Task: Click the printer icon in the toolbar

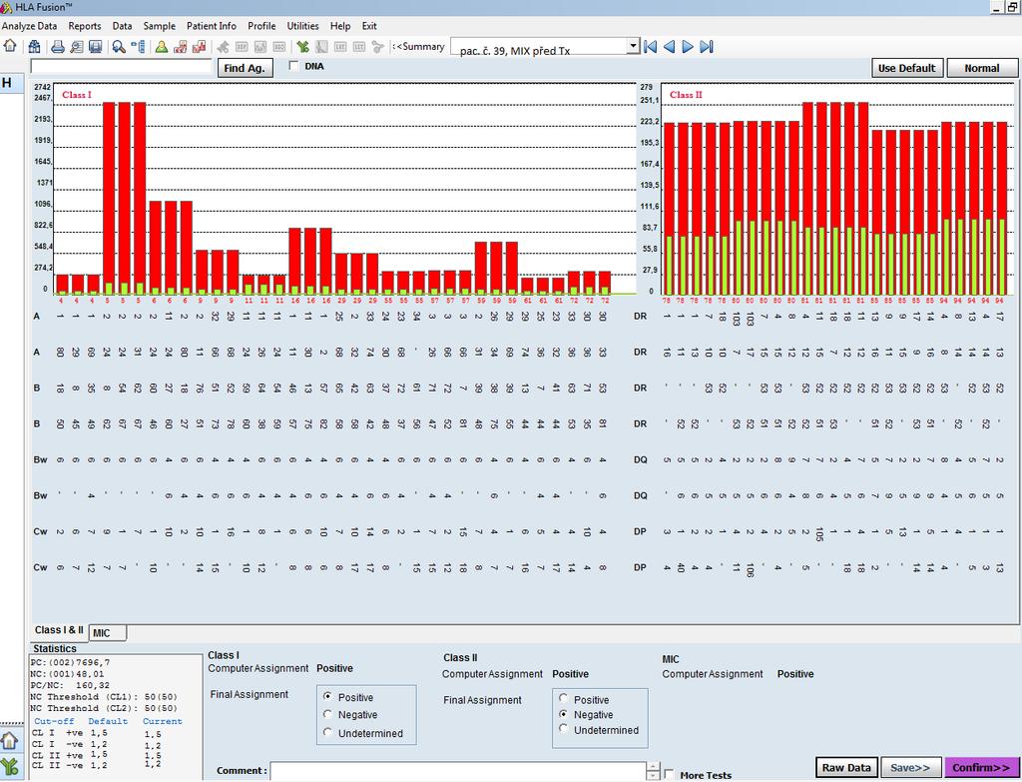Action: click(58, 46)
